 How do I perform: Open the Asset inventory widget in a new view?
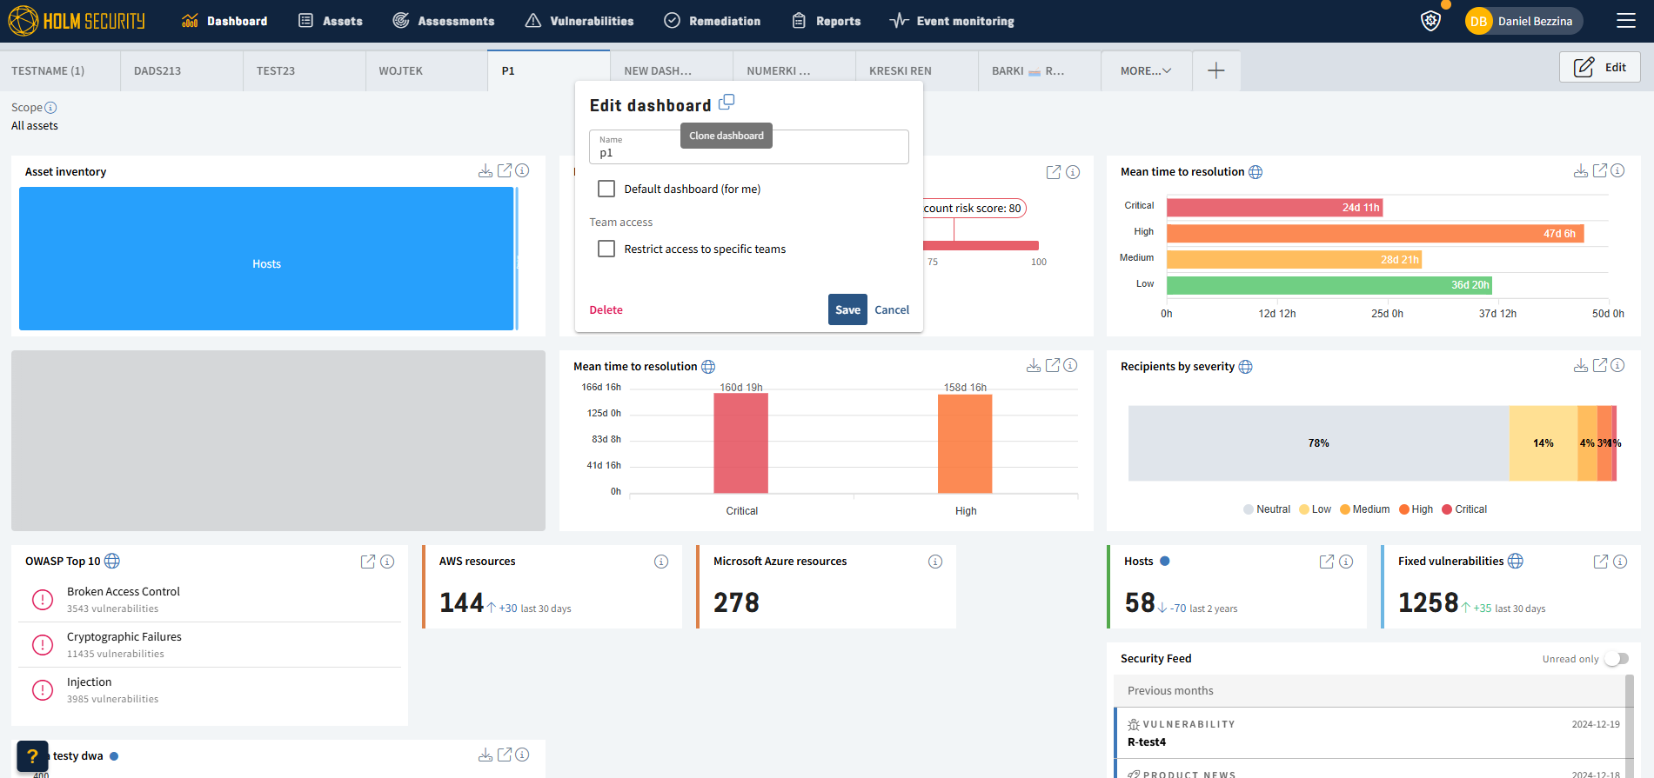point(505,171)
